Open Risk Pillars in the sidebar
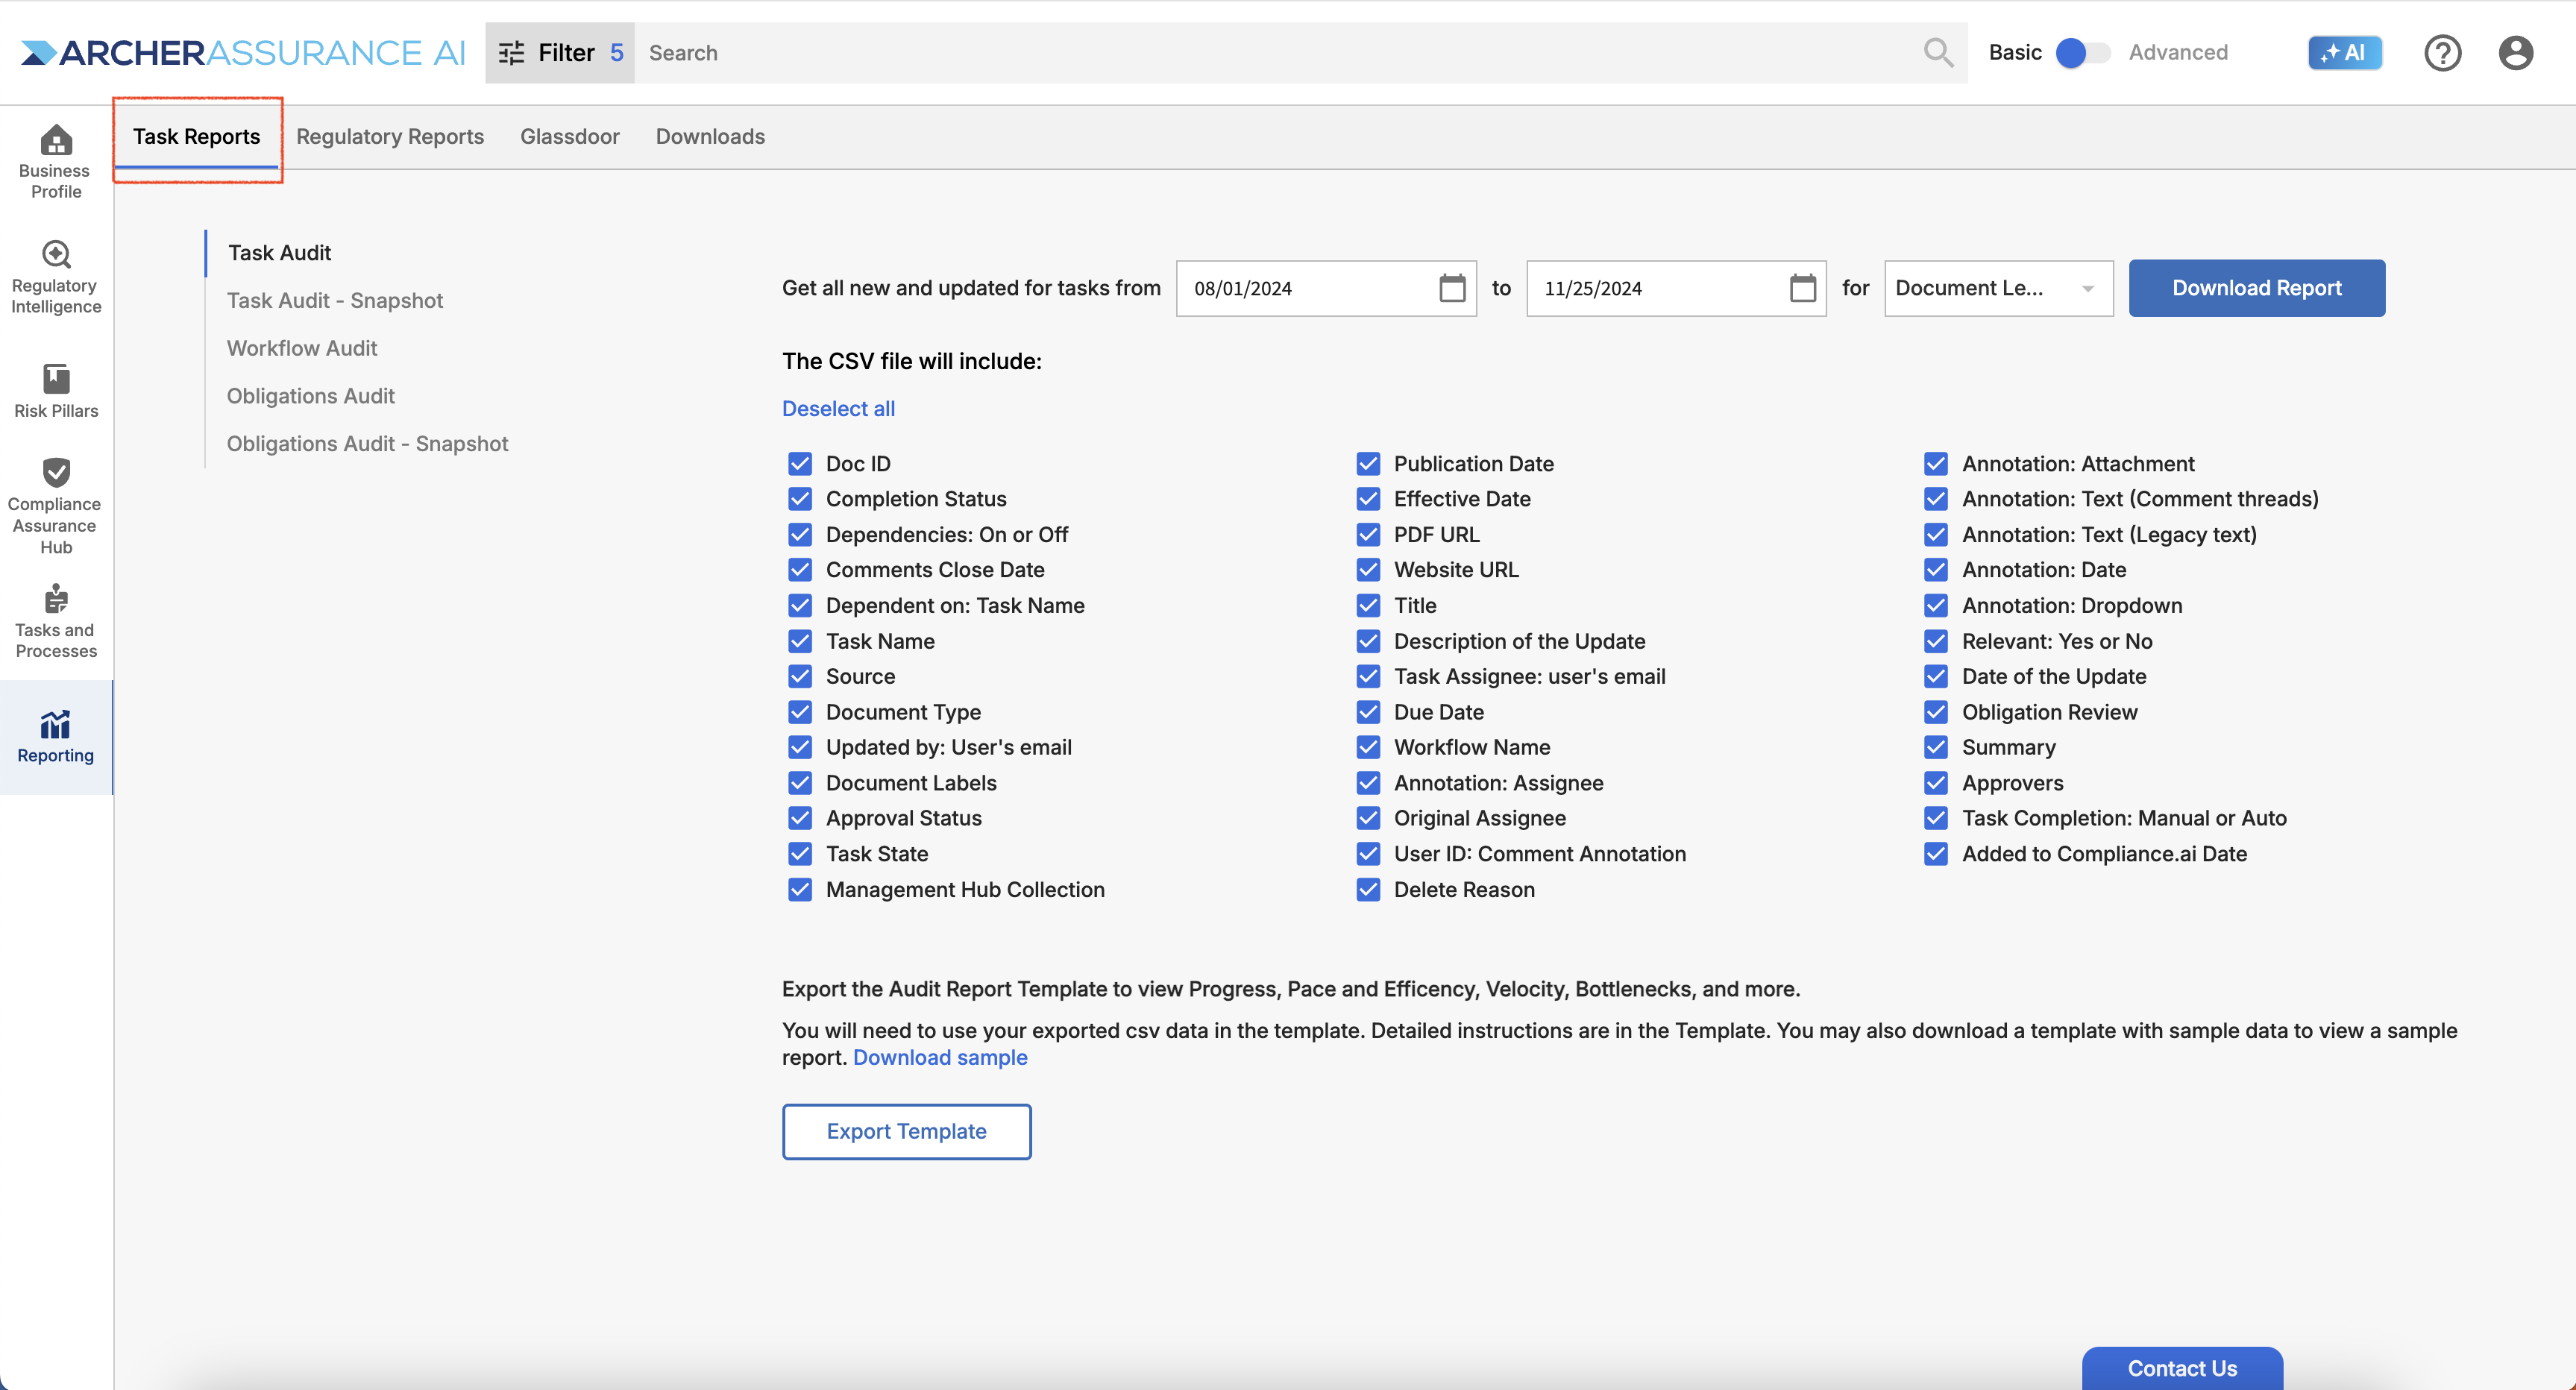This screenshot has height=1390, width=2576. (56, 391)
